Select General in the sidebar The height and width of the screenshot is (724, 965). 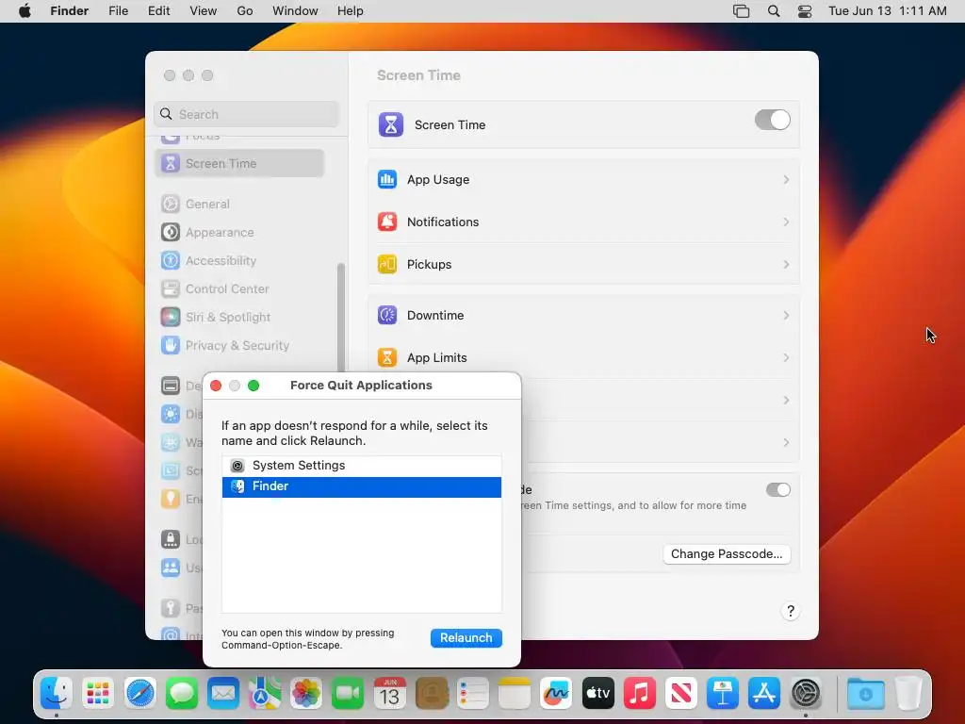(239, 204)
